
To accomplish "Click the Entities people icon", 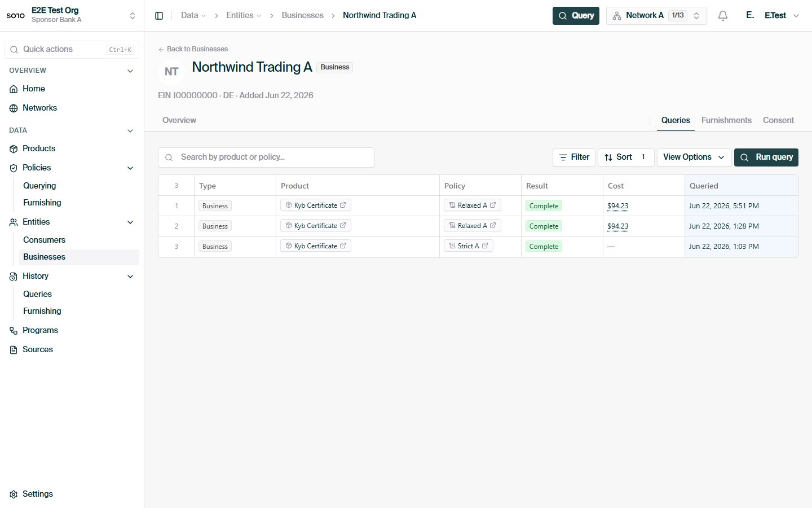I will [14, 222].
